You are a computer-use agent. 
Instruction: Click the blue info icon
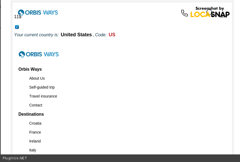(17, 27)
